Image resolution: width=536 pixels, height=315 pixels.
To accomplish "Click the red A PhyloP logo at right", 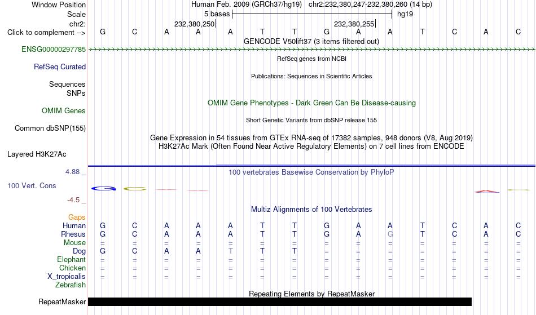I will click(x=487, y=192).
